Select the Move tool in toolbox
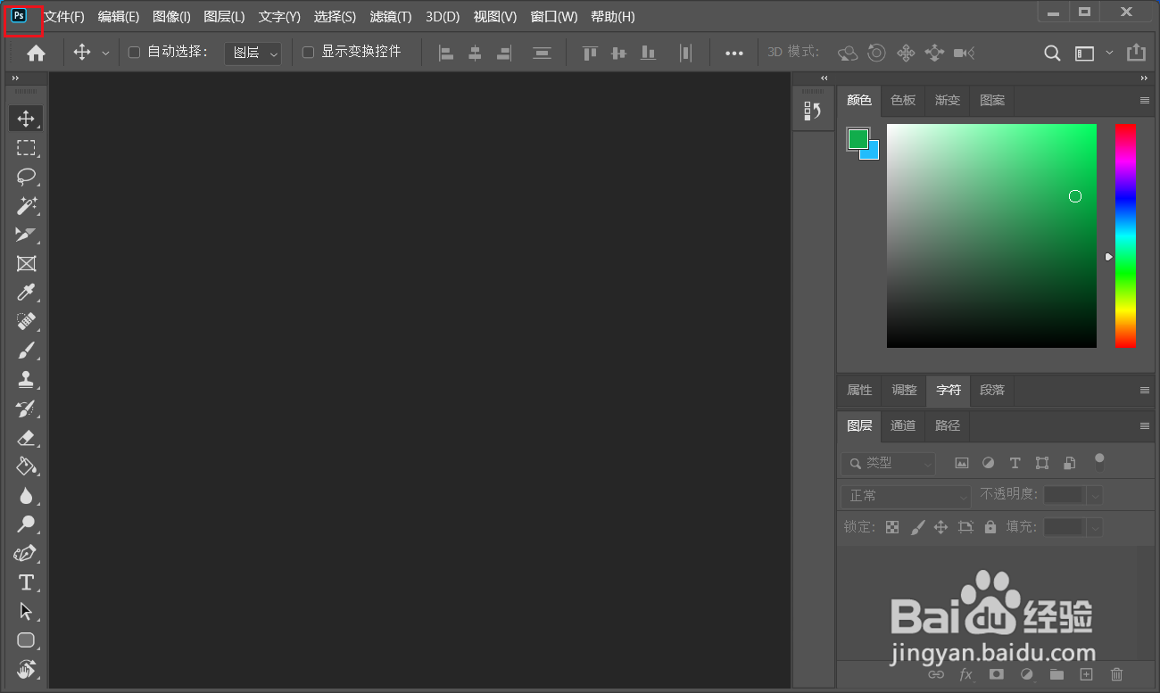The width and height of the screenshot is (1160, 693). tap(26, 119)
